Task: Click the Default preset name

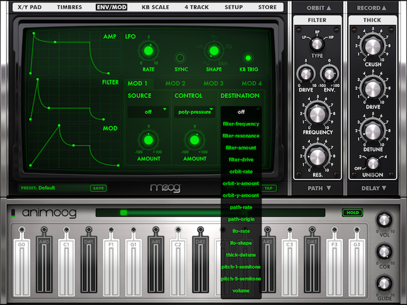Action: click(47, 188)
